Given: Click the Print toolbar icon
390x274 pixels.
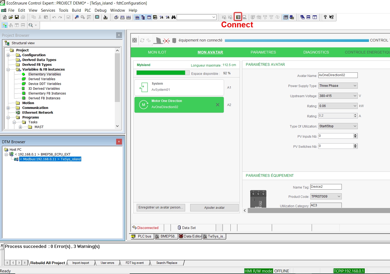Looking at the screenshot, I should [x=23, y=17].
